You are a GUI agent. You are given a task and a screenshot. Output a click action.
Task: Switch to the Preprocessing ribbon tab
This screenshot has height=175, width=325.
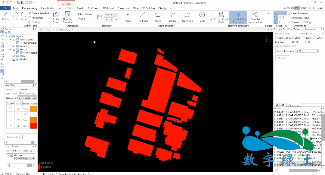pos(29,8)
